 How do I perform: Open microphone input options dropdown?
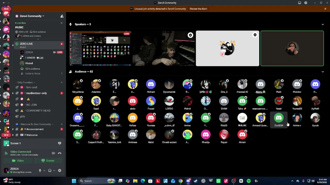click(x=44, y=171)
